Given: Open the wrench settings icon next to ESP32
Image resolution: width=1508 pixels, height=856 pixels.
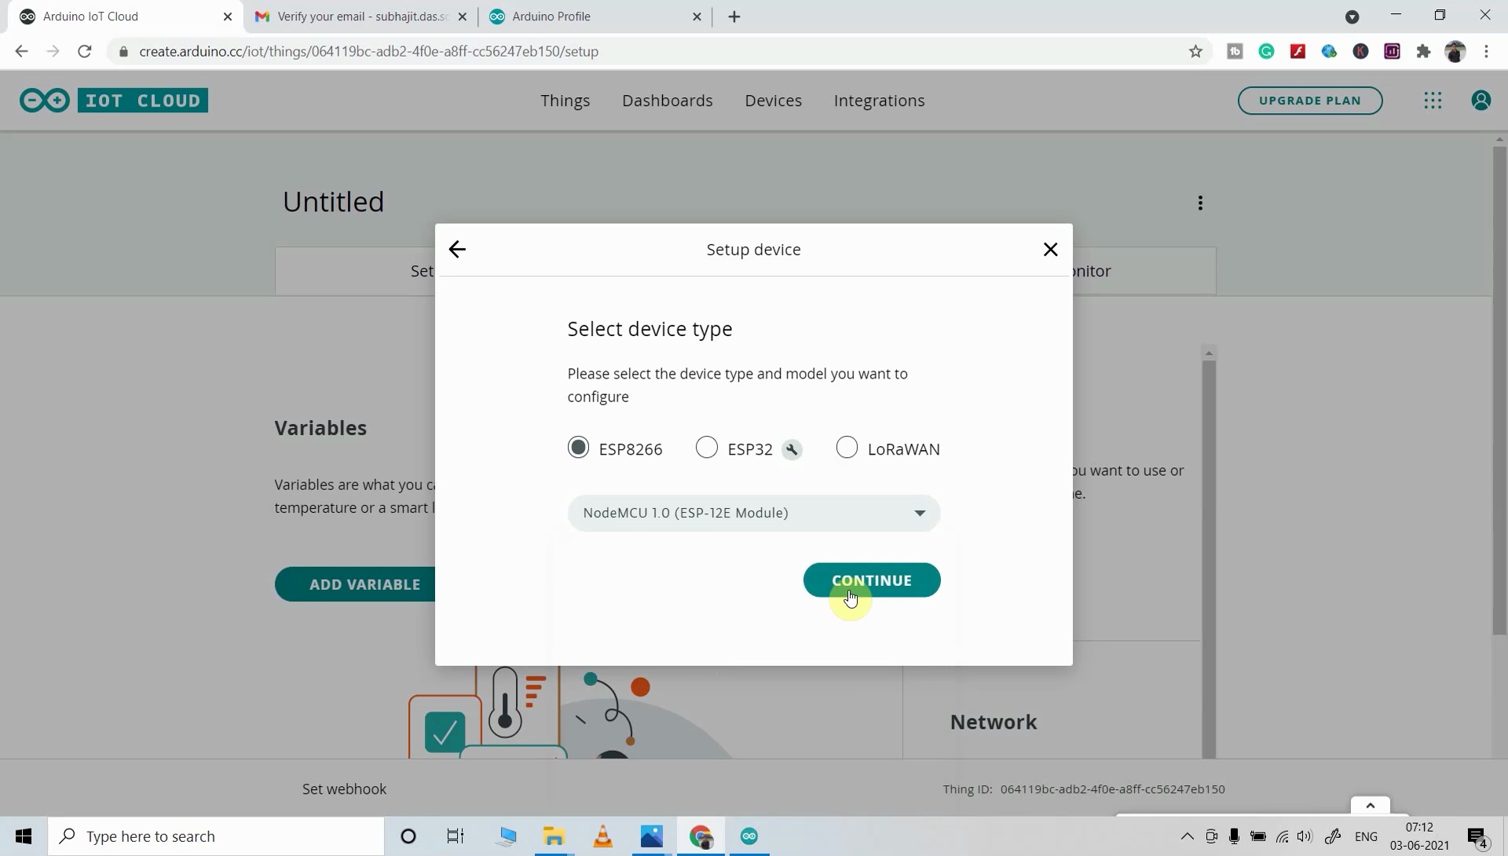Looking at the screenshot, I should 792,448.
